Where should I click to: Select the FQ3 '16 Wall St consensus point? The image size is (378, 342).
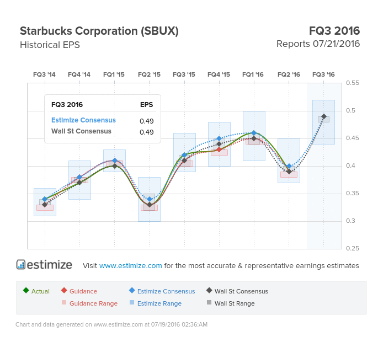point(324,116)
